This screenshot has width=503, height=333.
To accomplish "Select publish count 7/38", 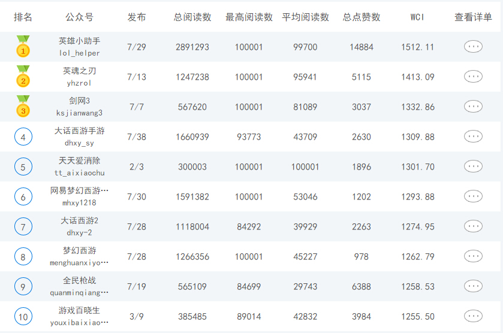I will (x=137, y=137).
